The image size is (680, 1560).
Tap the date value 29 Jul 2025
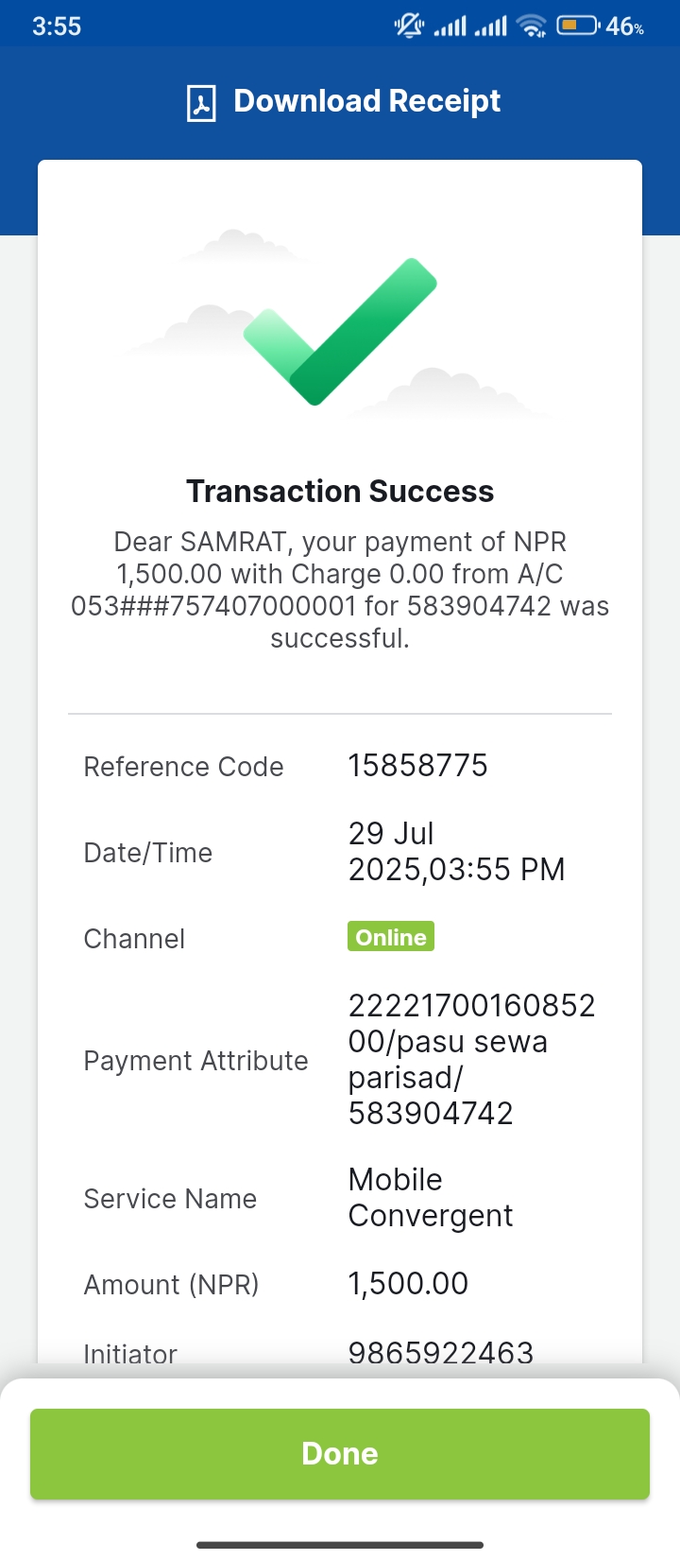(456, 851)
